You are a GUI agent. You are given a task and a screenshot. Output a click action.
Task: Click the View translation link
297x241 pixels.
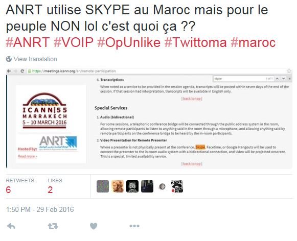pyautogui.click(x=35, y=59)
